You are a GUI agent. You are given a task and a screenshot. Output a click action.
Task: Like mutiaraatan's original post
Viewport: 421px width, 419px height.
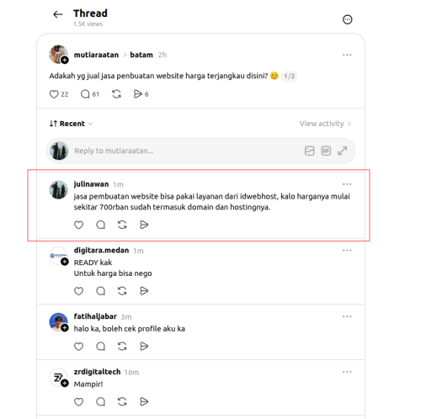click(54, 94)
